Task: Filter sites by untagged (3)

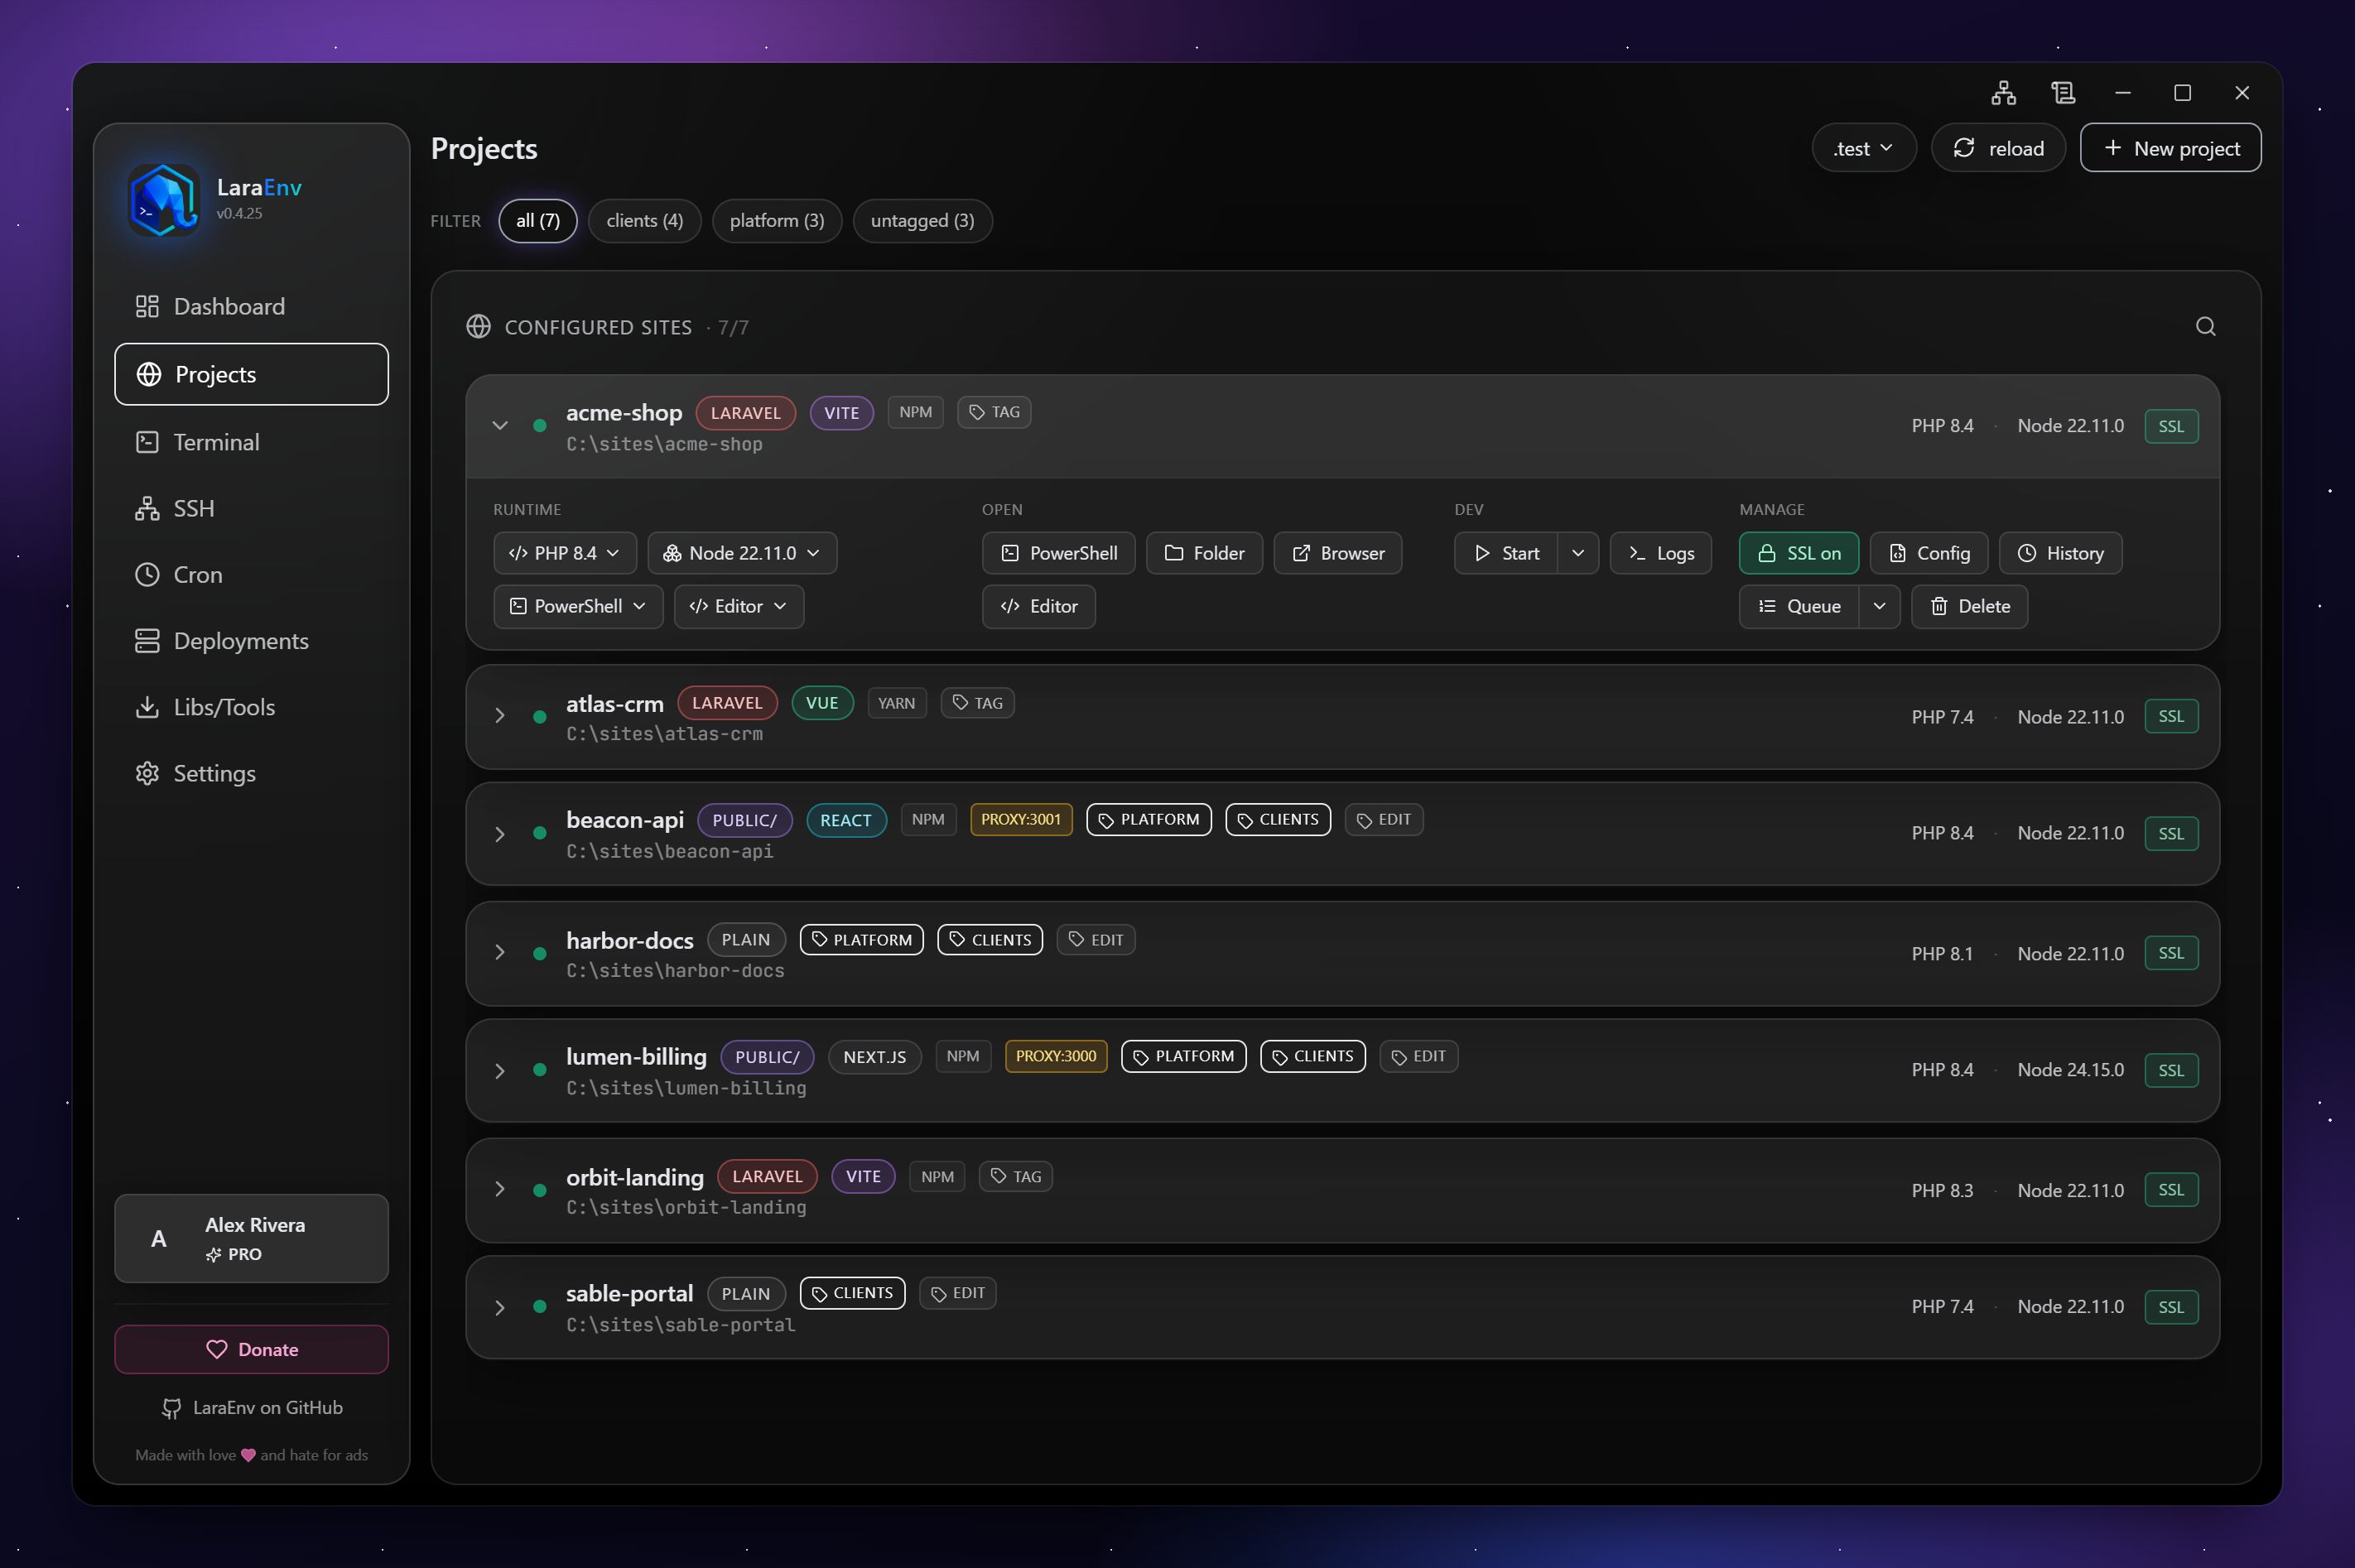Action: tap(922, 221)
